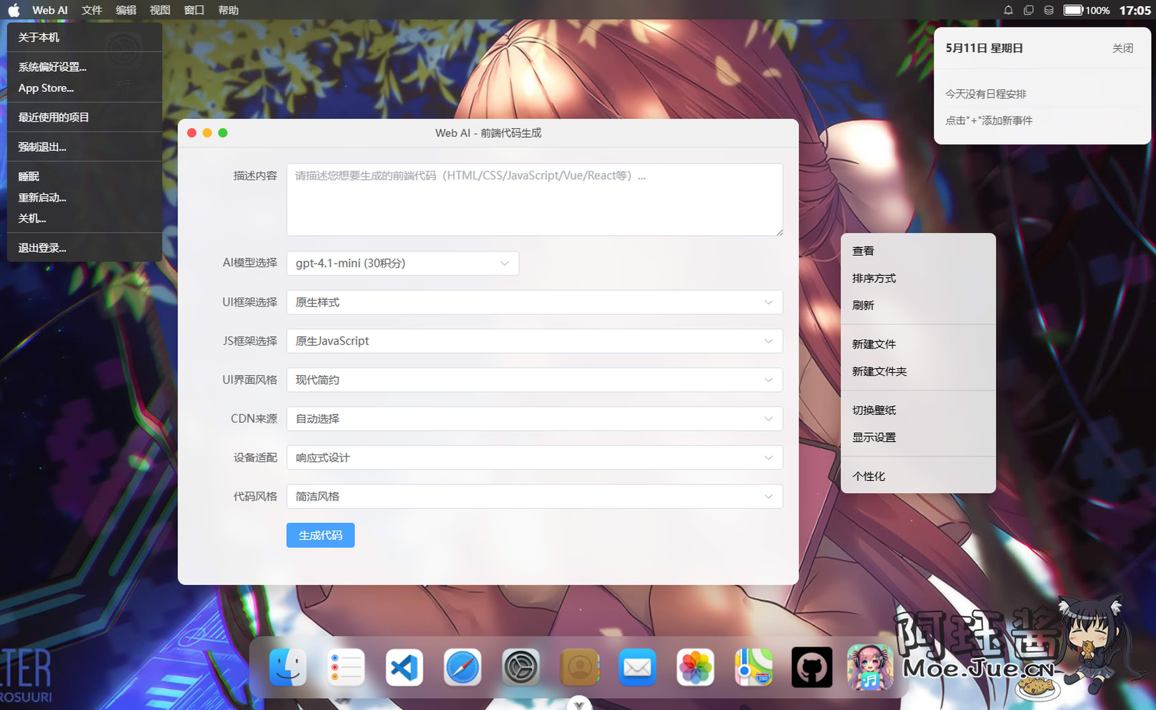This screenshot has height=710, width=1156.
Task: Expand the UI框架选择 dropdown
Action: coord(534,302)
